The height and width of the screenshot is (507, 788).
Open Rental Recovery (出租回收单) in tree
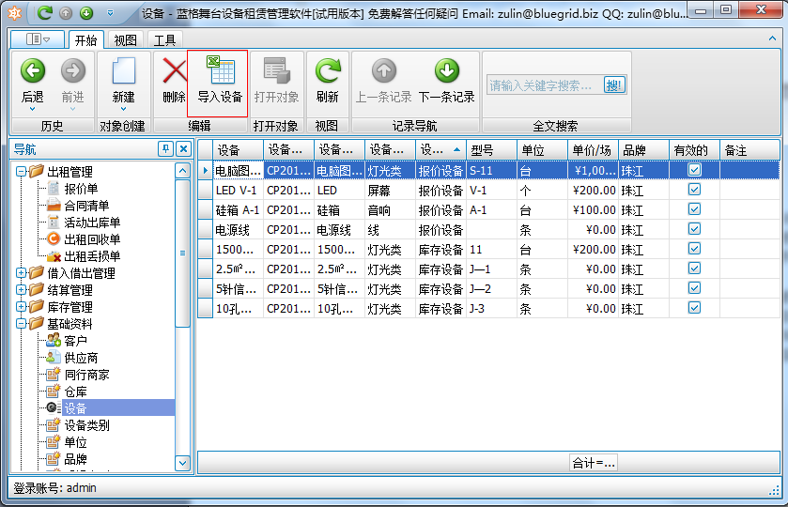(x=91, y=239)
